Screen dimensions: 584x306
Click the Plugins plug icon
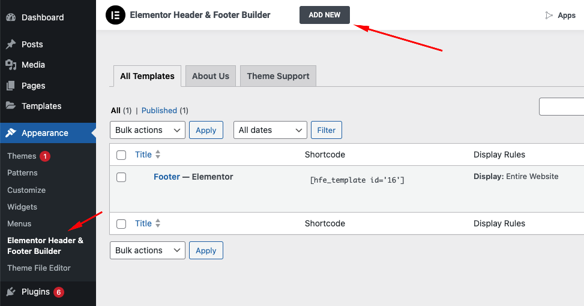coord(11,292)
